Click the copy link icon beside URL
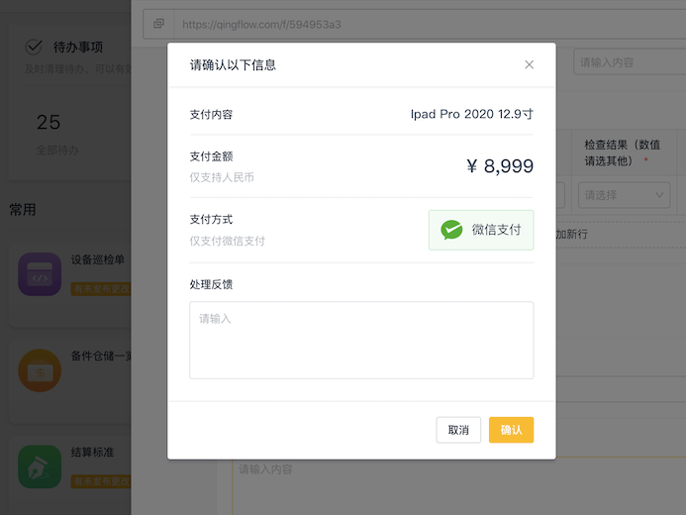This screenshot has height=515, width=686. pos(158,24)
